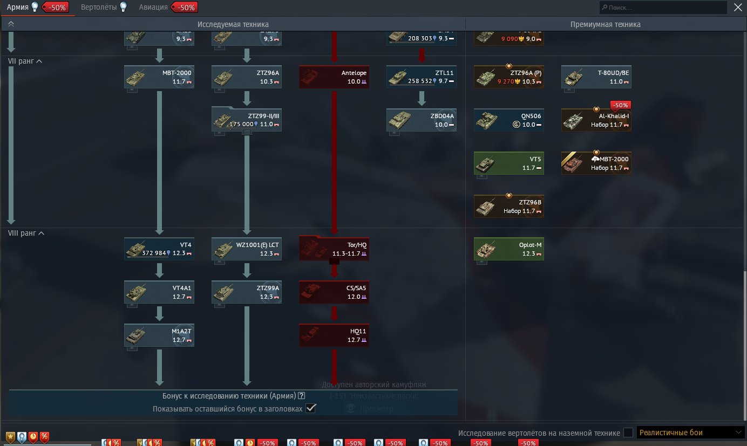The width and height of the screenshot is (747, 446).
Task: Select the WZ1001(E) LCT tank card
Action: click(x=247, y=249)
